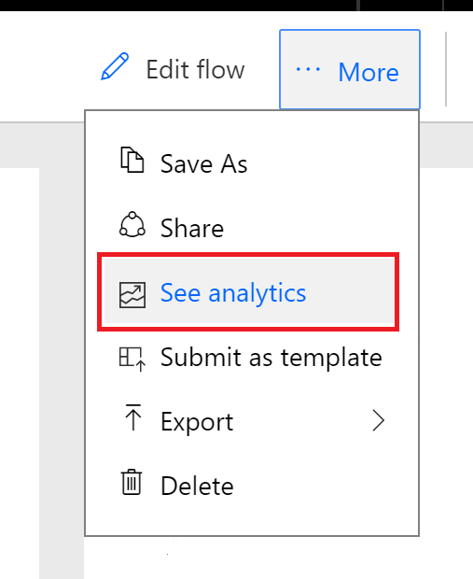The height and width of the screenshot is (579, 473).
Task: Click the pencil icon beside Edit flow
Action: pyautogui.click(x=115, y=66)
